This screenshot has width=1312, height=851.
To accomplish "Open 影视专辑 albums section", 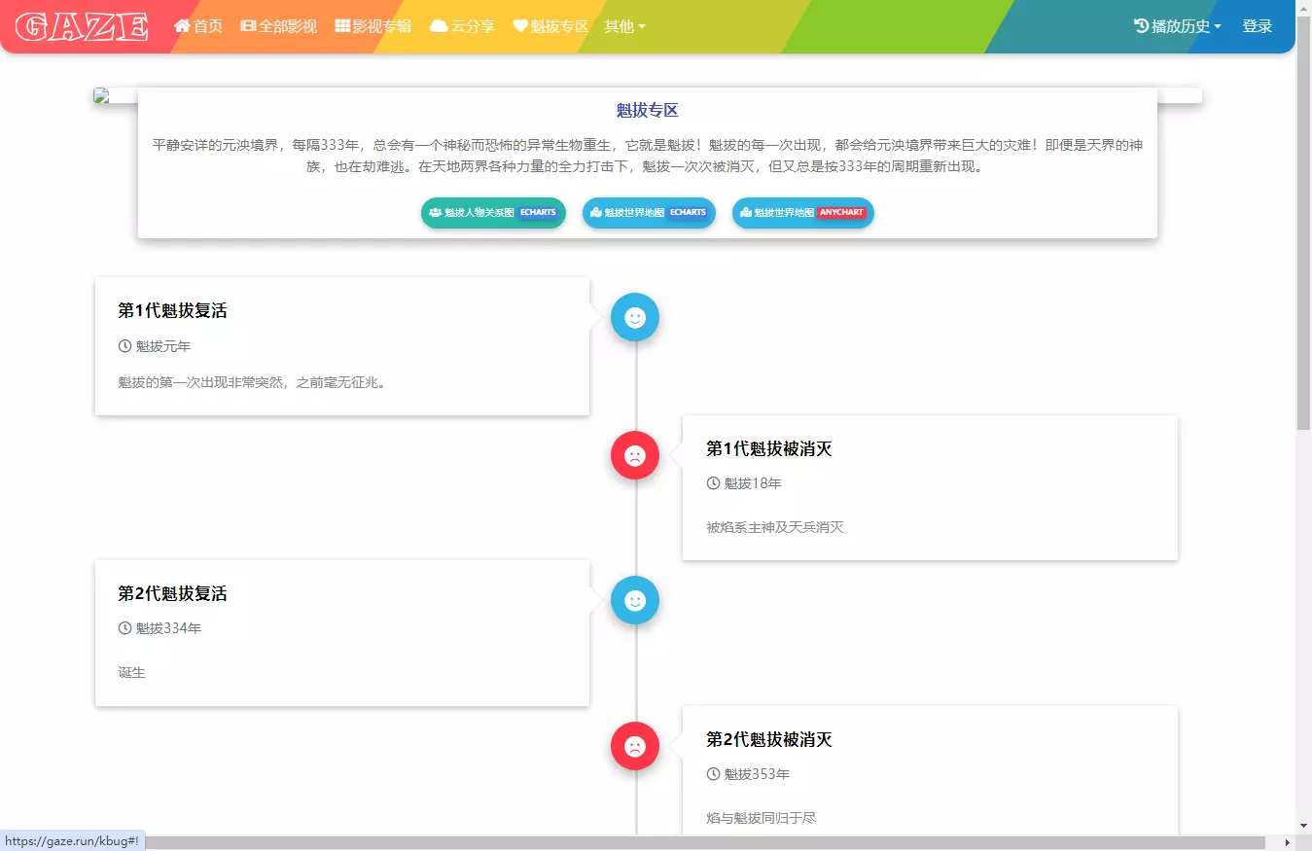I will [373, 26].
